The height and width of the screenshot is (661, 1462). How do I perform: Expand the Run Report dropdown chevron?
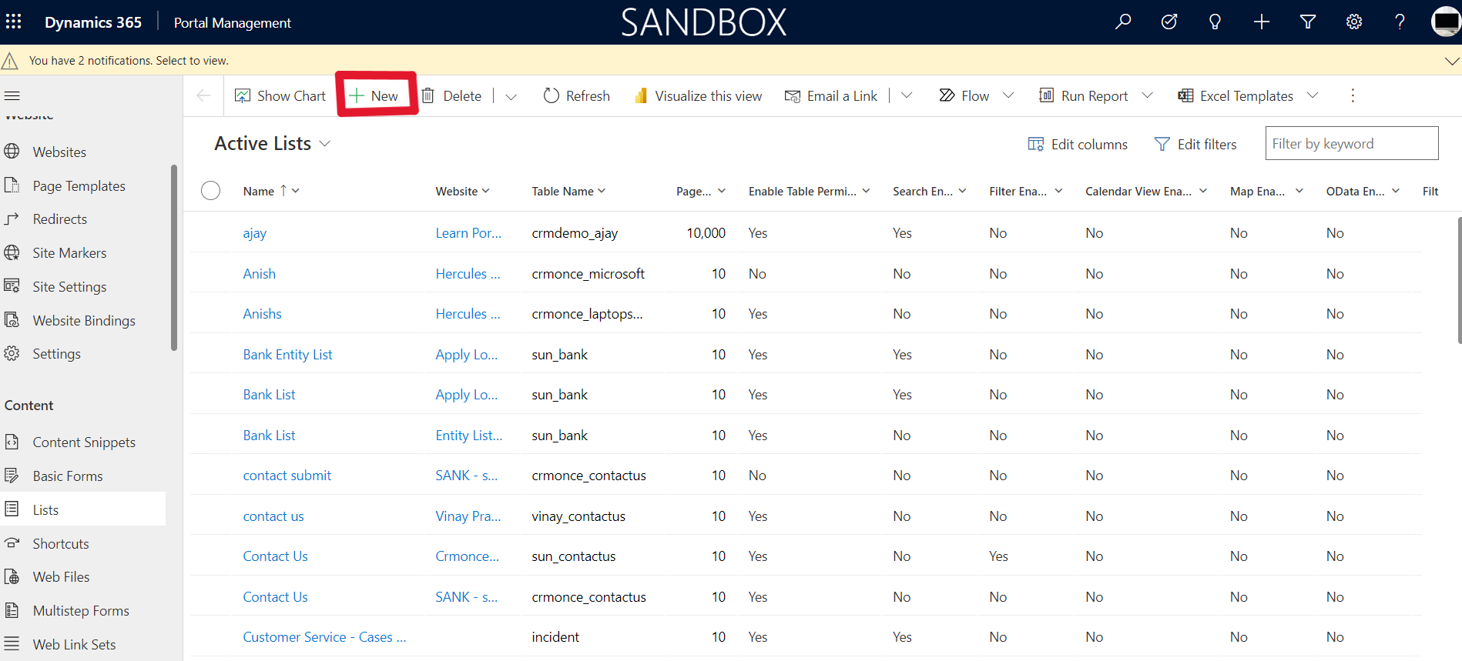[x=1147, y=95]
